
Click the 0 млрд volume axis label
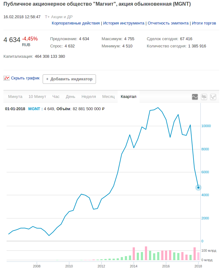(x=207, y=260)
